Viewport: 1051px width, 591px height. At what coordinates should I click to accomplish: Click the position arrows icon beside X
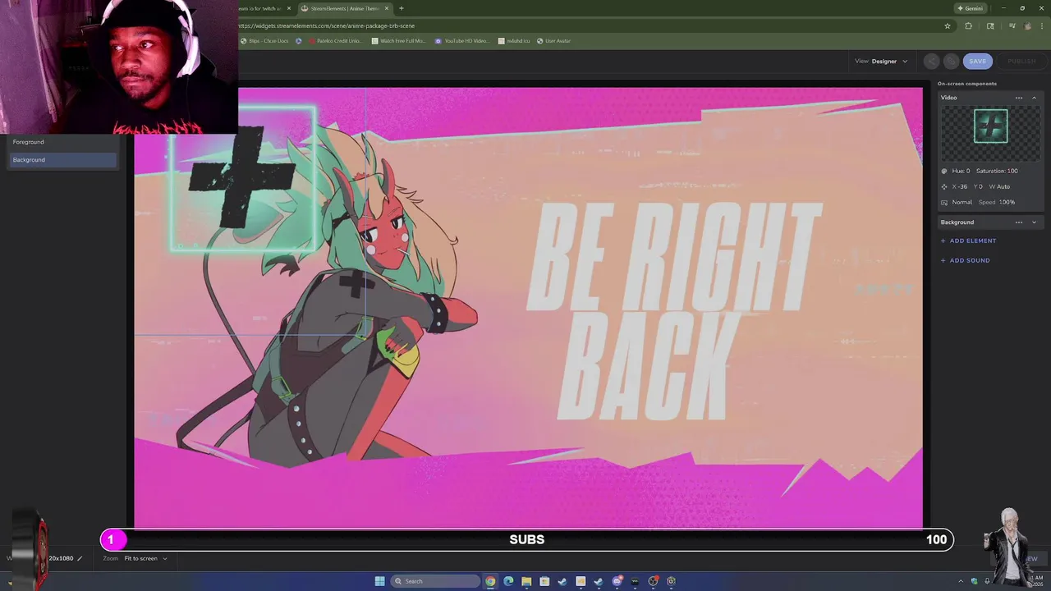[944, 186]
